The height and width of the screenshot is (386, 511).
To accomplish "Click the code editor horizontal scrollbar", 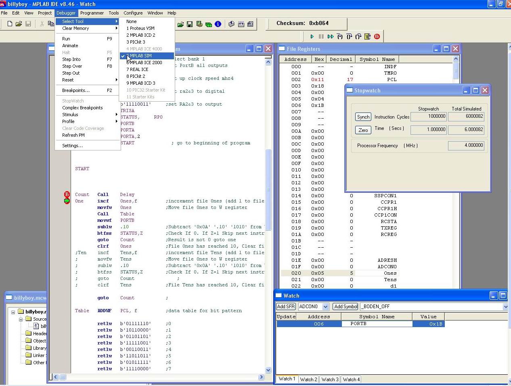I will point(157,377).
